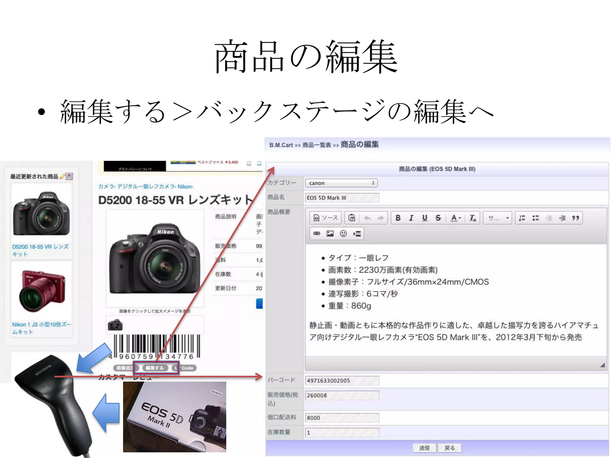The width and height of the screenshot is (611, 458).
Task: Click the Decrease Indent icon
Action: 549,218
